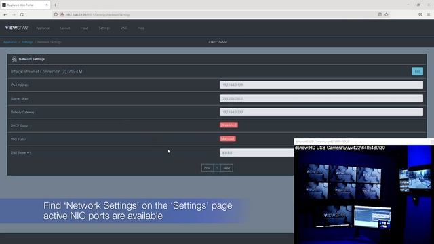Image resolution: width=434 pixels, height=244 pixels.
Task: Open the Input menu in navbar
Action: [84, 28]
